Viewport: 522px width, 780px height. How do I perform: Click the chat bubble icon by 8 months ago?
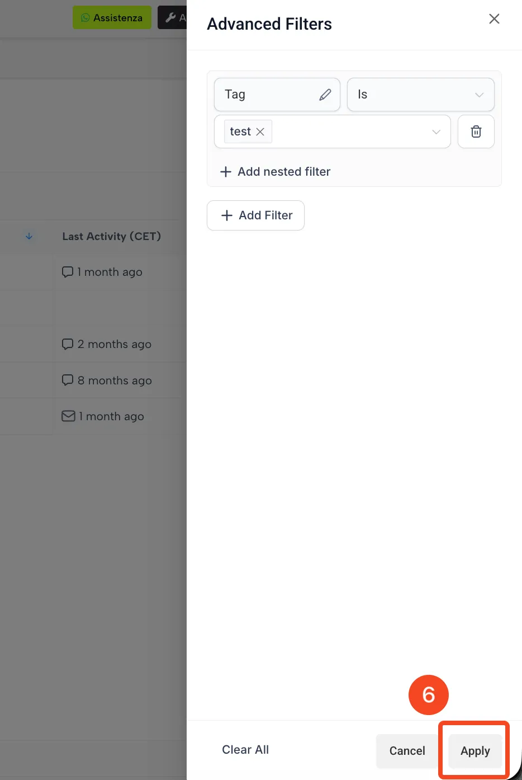[x=68, y=380]
